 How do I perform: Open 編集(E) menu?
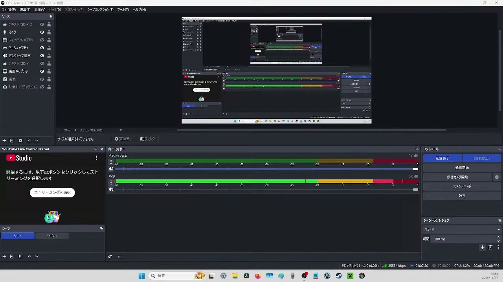click(25, 9)
